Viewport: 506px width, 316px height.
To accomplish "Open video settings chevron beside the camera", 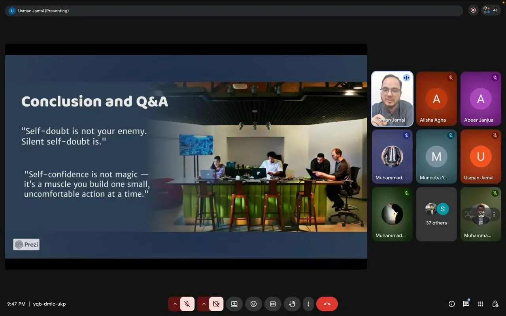I will (x=204, y=304).
